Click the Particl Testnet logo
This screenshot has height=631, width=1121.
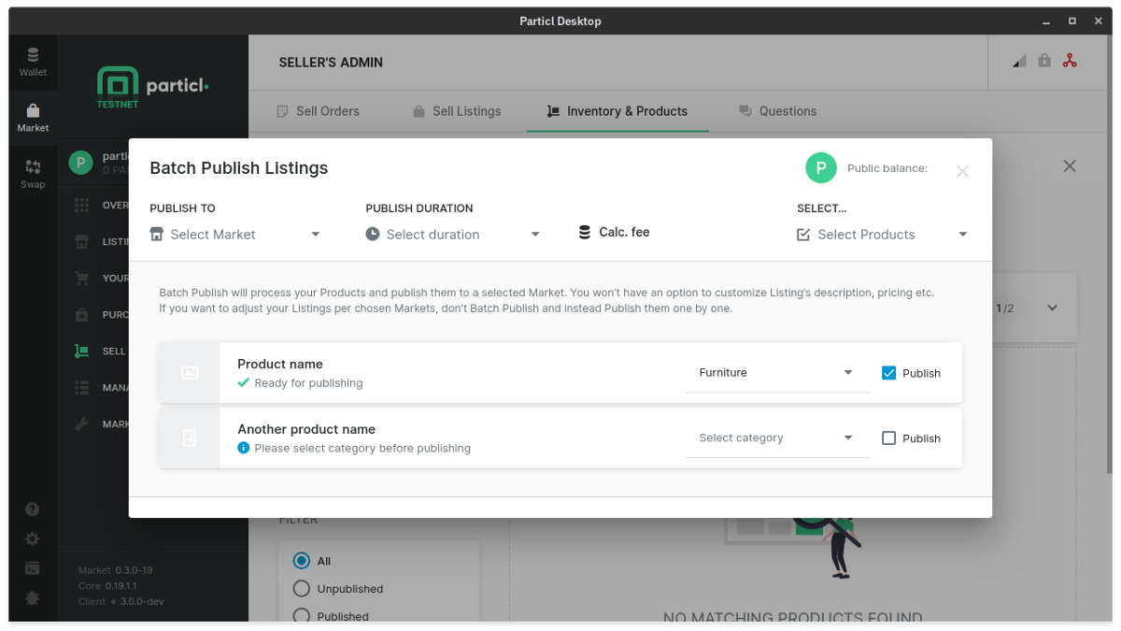(152, 88)
